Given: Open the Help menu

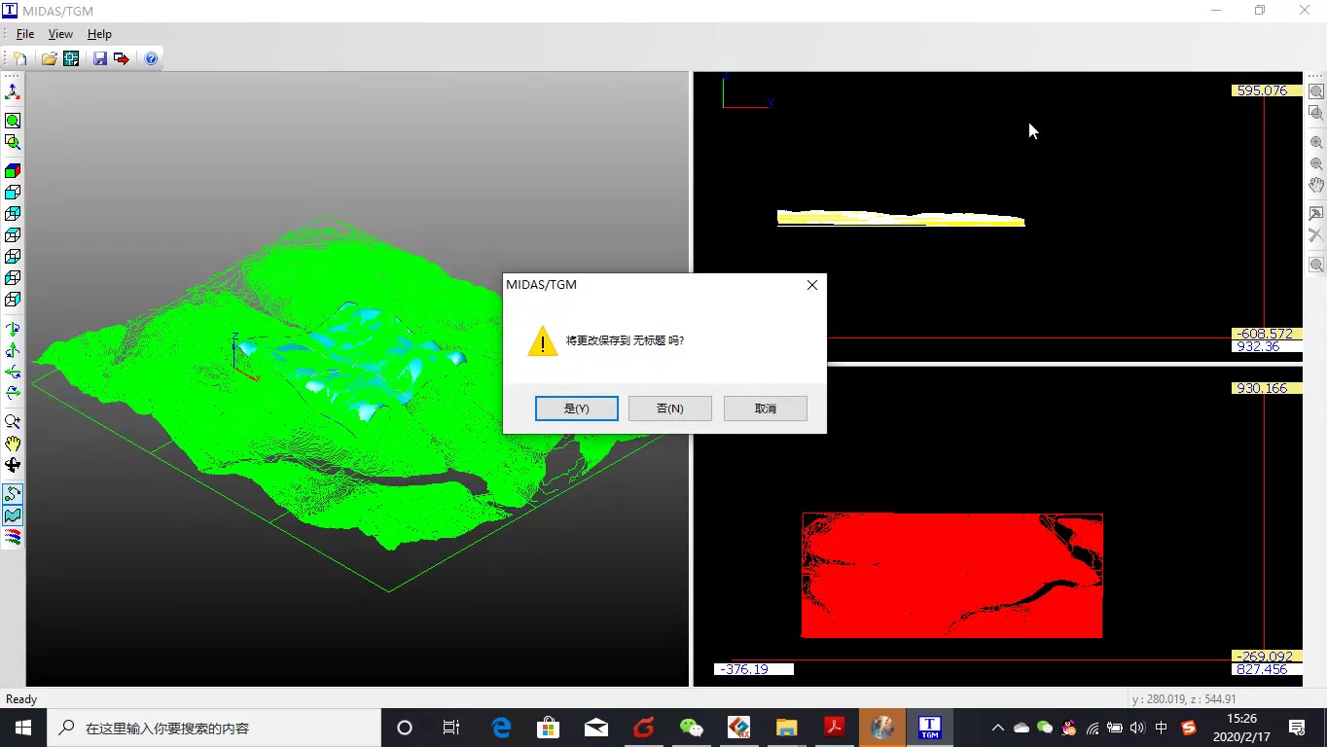Looking at the screenshot, I should [99, 34].
